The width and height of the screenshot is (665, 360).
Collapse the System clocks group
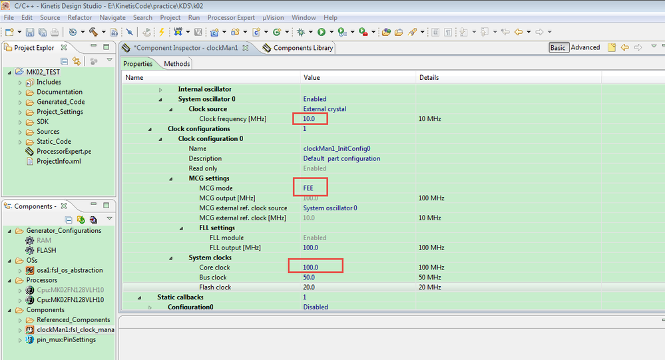171,258
